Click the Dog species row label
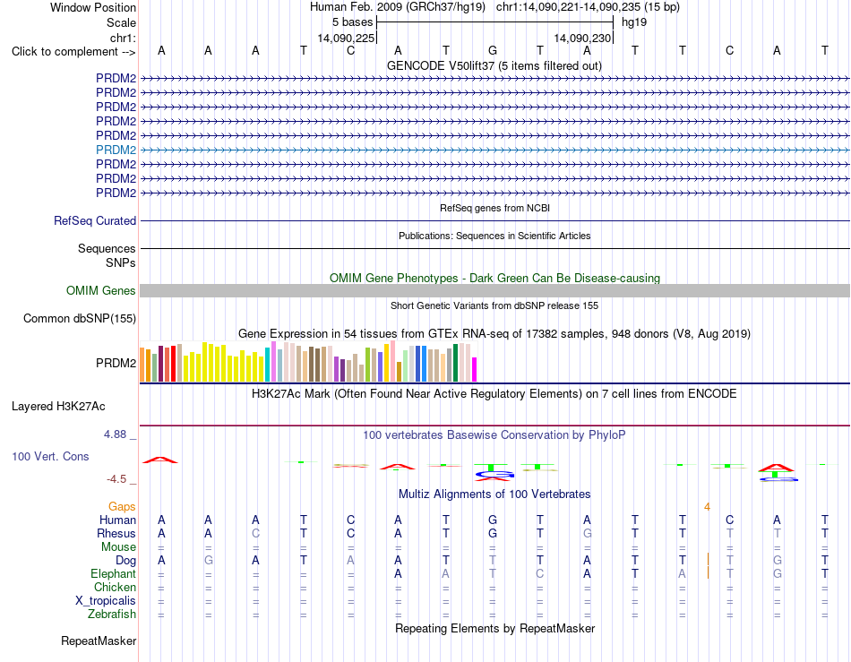Screen dimensions: 851x662 (x=125, y=560)
